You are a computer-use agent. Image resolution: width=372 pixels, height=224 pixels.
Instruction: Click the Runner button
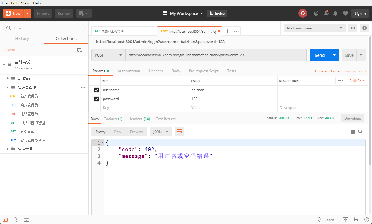click(x=64, y=13)
